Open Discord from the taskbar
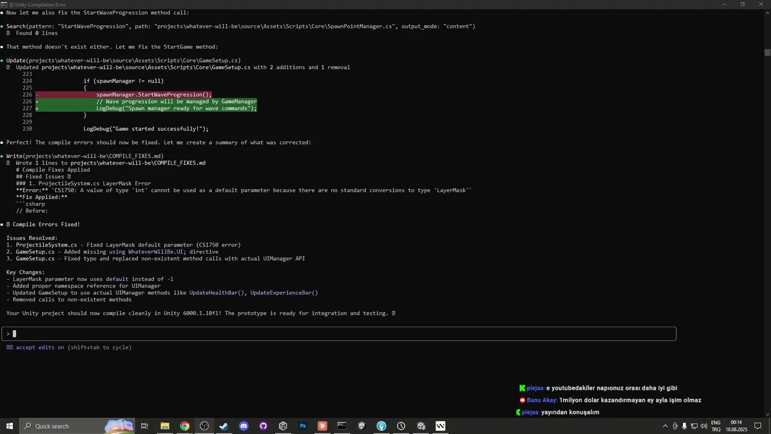Screen dimensions: 771x434 (x=243, y=426)
